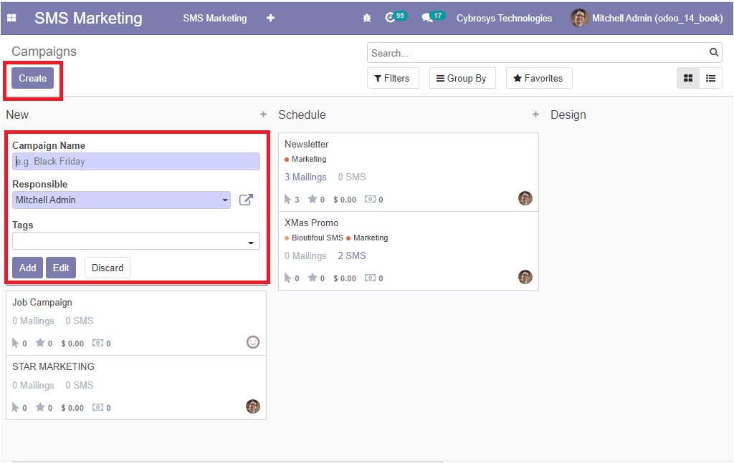Click the New column title
Viewport: 734px width, 463px height.
(x=17, y=115)
